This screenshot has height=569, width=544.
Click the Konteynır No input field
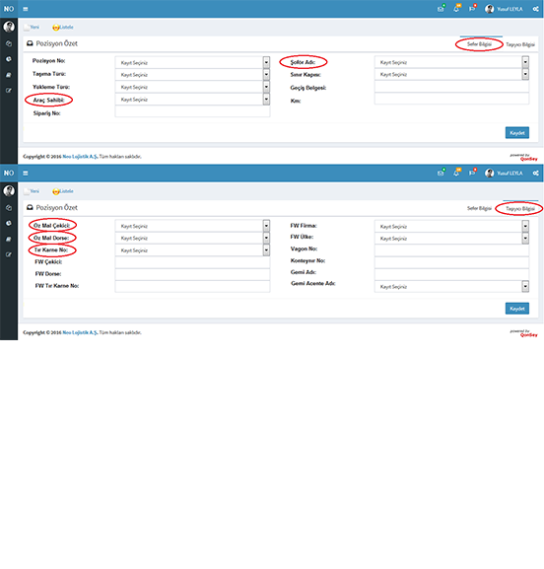451,262
